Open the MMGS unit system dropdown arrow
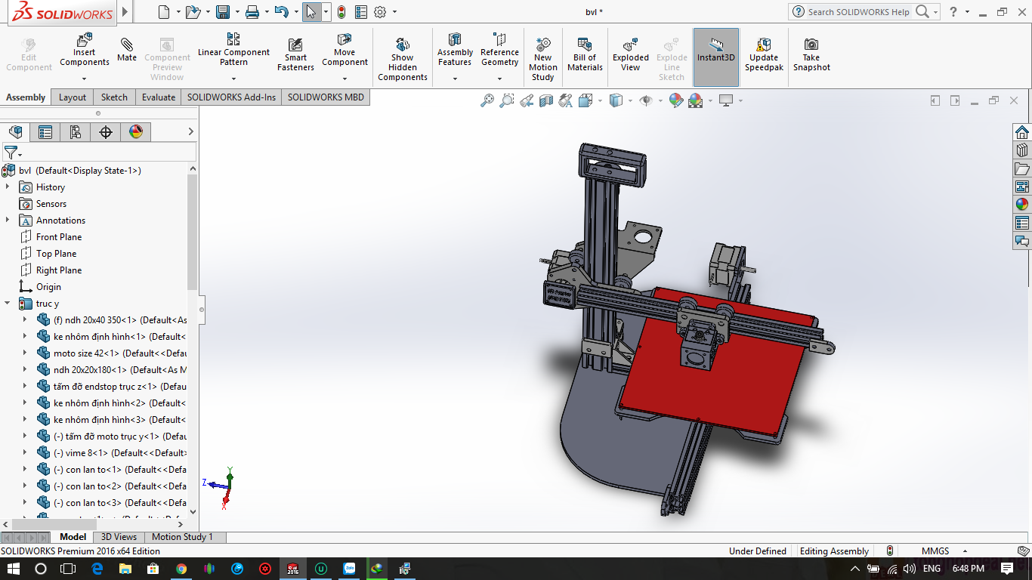1032x580 pixels. pos(965,551)
